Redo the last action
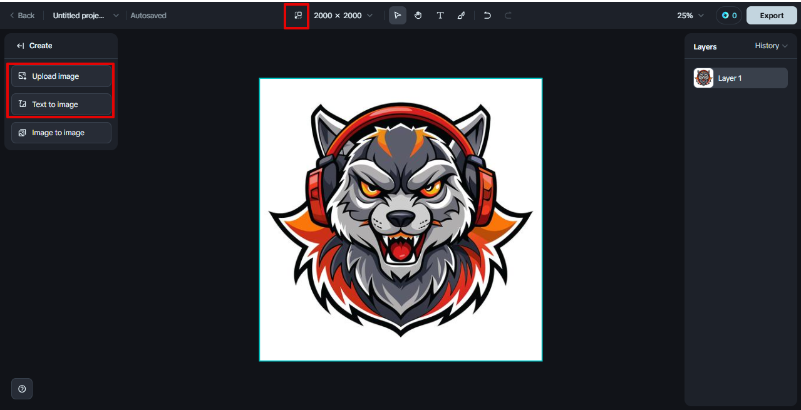 (x=508, y=16)
